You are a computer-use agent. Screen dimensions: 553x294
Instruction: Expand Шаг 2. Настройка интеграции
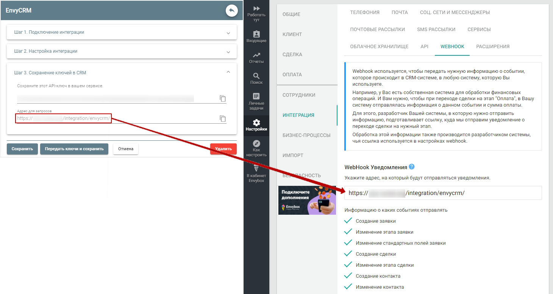click(122, 51)
